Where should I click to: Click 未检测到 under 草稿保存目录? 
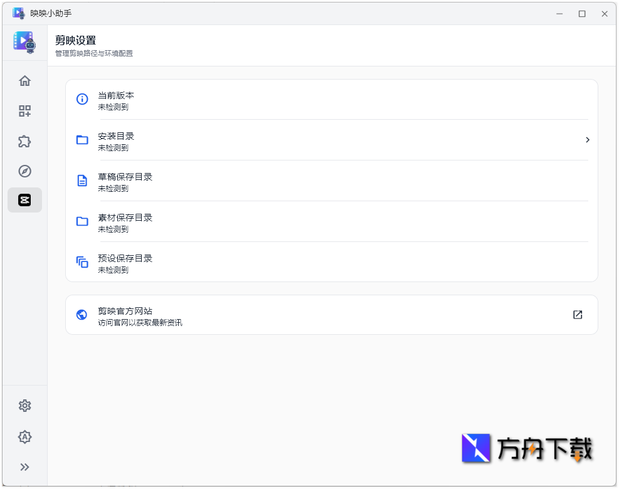(114, 189)
